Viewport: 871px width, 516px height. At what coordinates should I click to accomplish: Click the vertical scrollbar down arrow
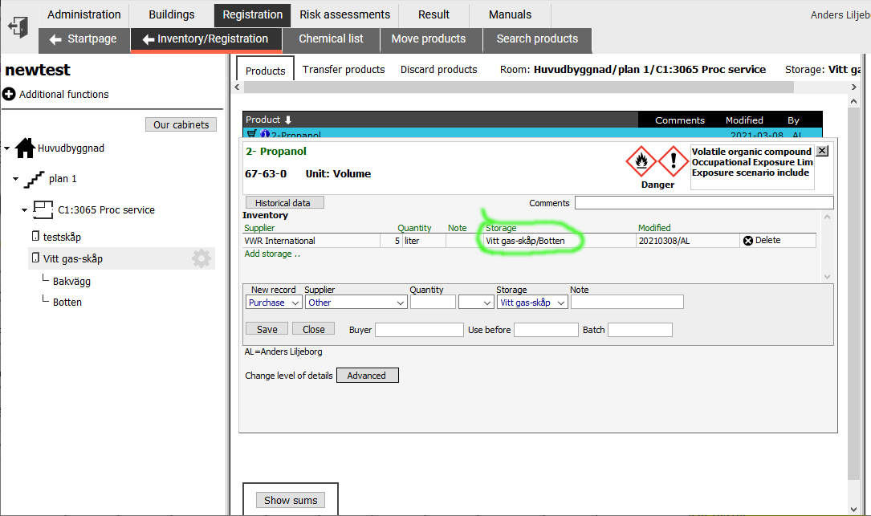[x=854, y=510]
